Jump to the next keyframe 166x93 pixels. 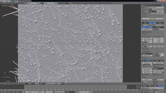(62, 92)
